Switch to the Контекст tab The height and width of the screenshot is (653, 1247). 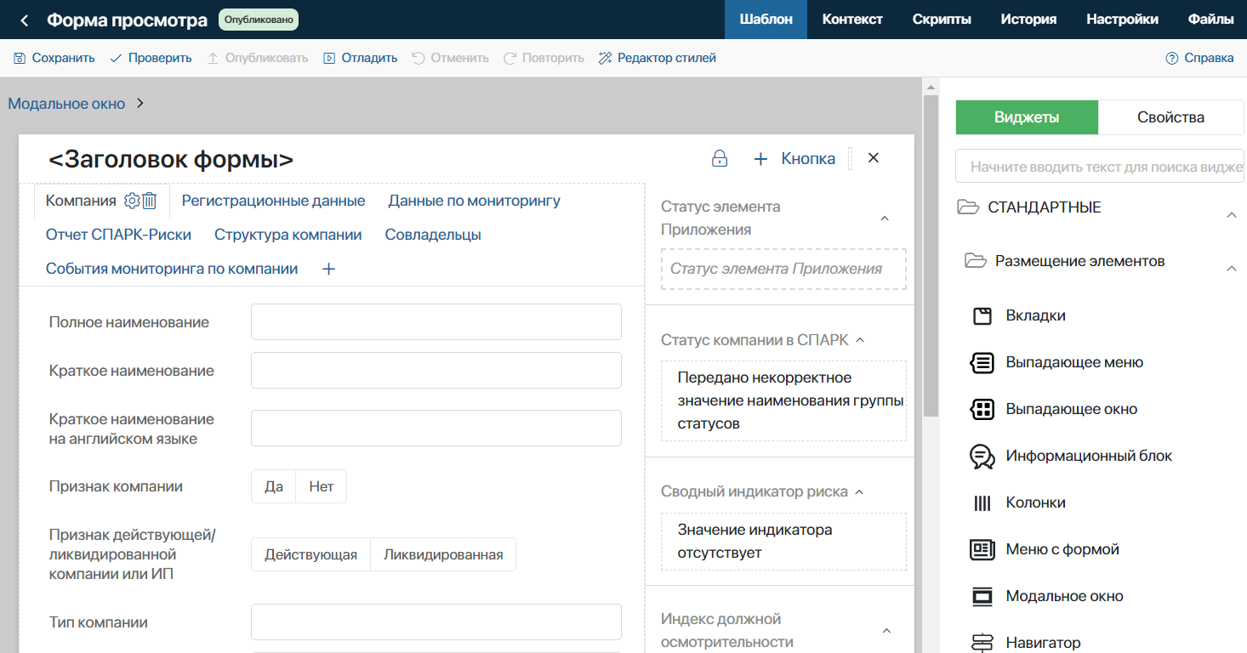click(x=852, y=20)
